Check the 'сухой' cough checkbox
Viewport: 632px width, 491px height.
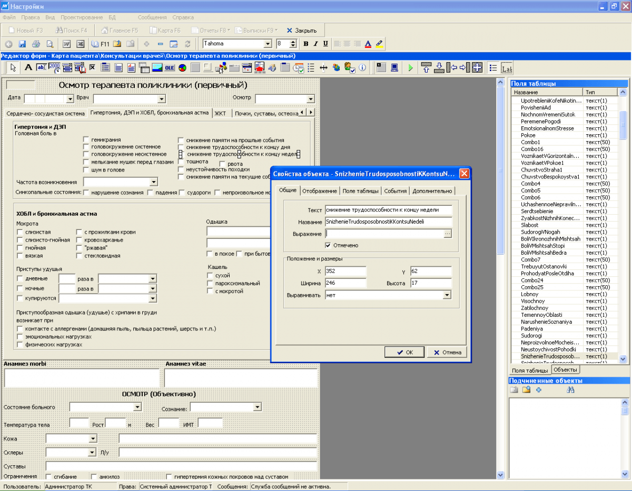click(x=211, y=275)
